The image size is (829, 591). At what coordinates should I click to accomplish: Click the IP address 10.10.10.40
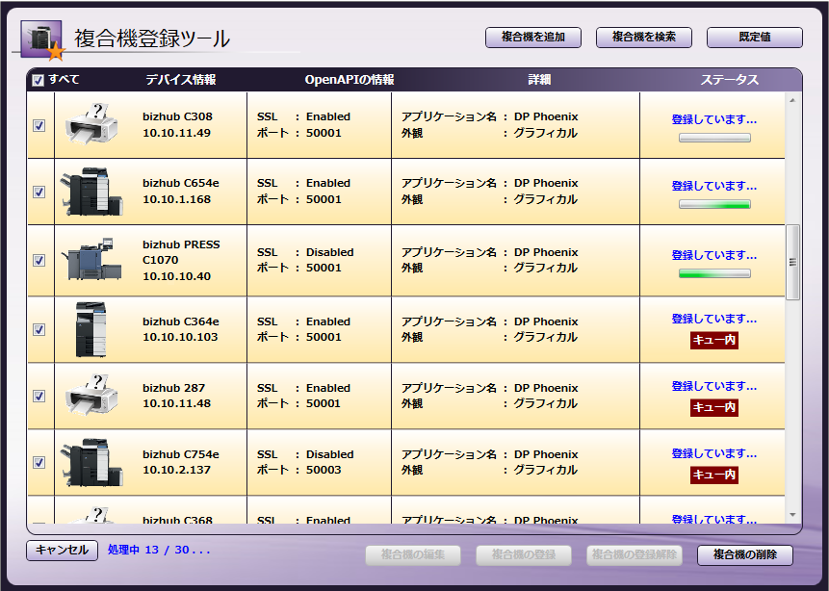point(176,276)
